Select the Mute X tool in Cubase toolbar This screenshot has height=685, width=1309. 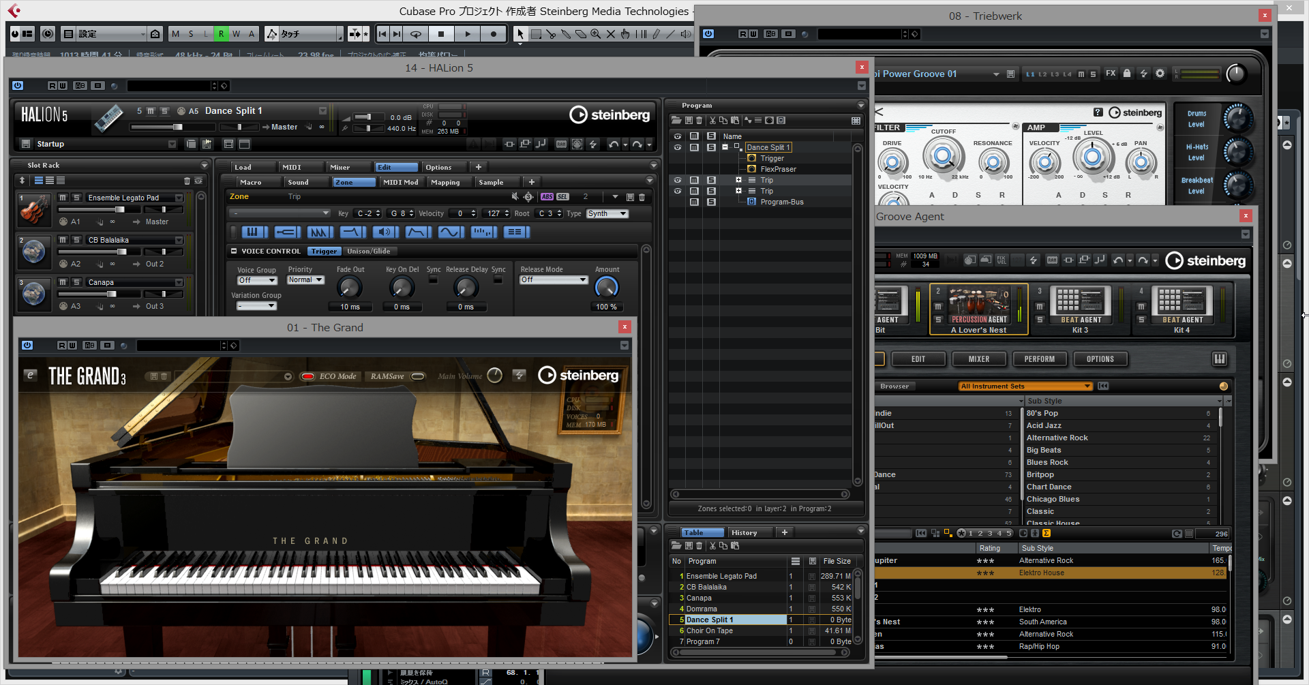point(611,33)
